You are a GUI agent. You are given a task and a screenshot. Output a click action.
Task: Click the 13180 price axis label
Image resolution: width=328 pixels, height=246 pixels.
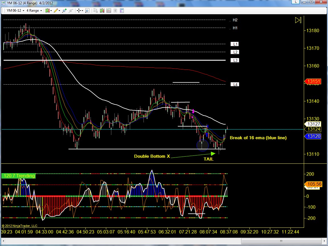(x=313, y=31)
